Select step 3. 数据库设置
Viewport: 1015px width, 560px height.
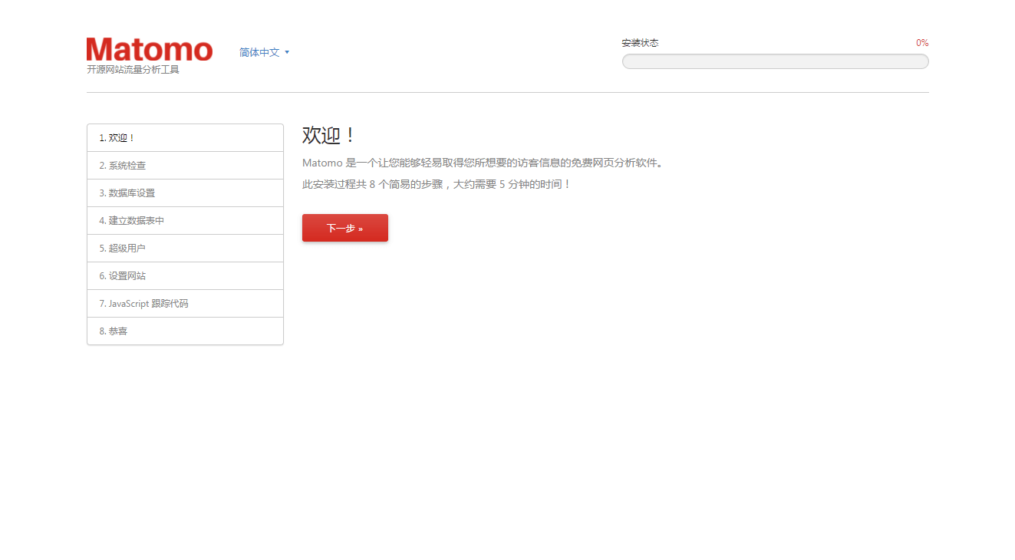point(185,193)
